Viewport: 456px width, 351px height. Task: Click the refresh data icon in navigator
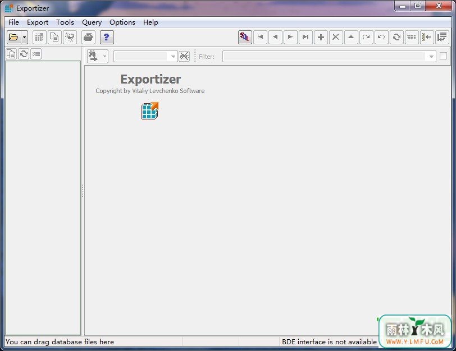tap(396, 37)
